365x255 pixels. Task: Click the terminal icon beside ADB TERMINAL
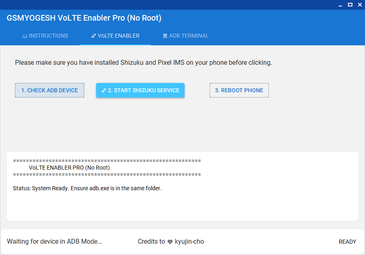tap(165, 36)
